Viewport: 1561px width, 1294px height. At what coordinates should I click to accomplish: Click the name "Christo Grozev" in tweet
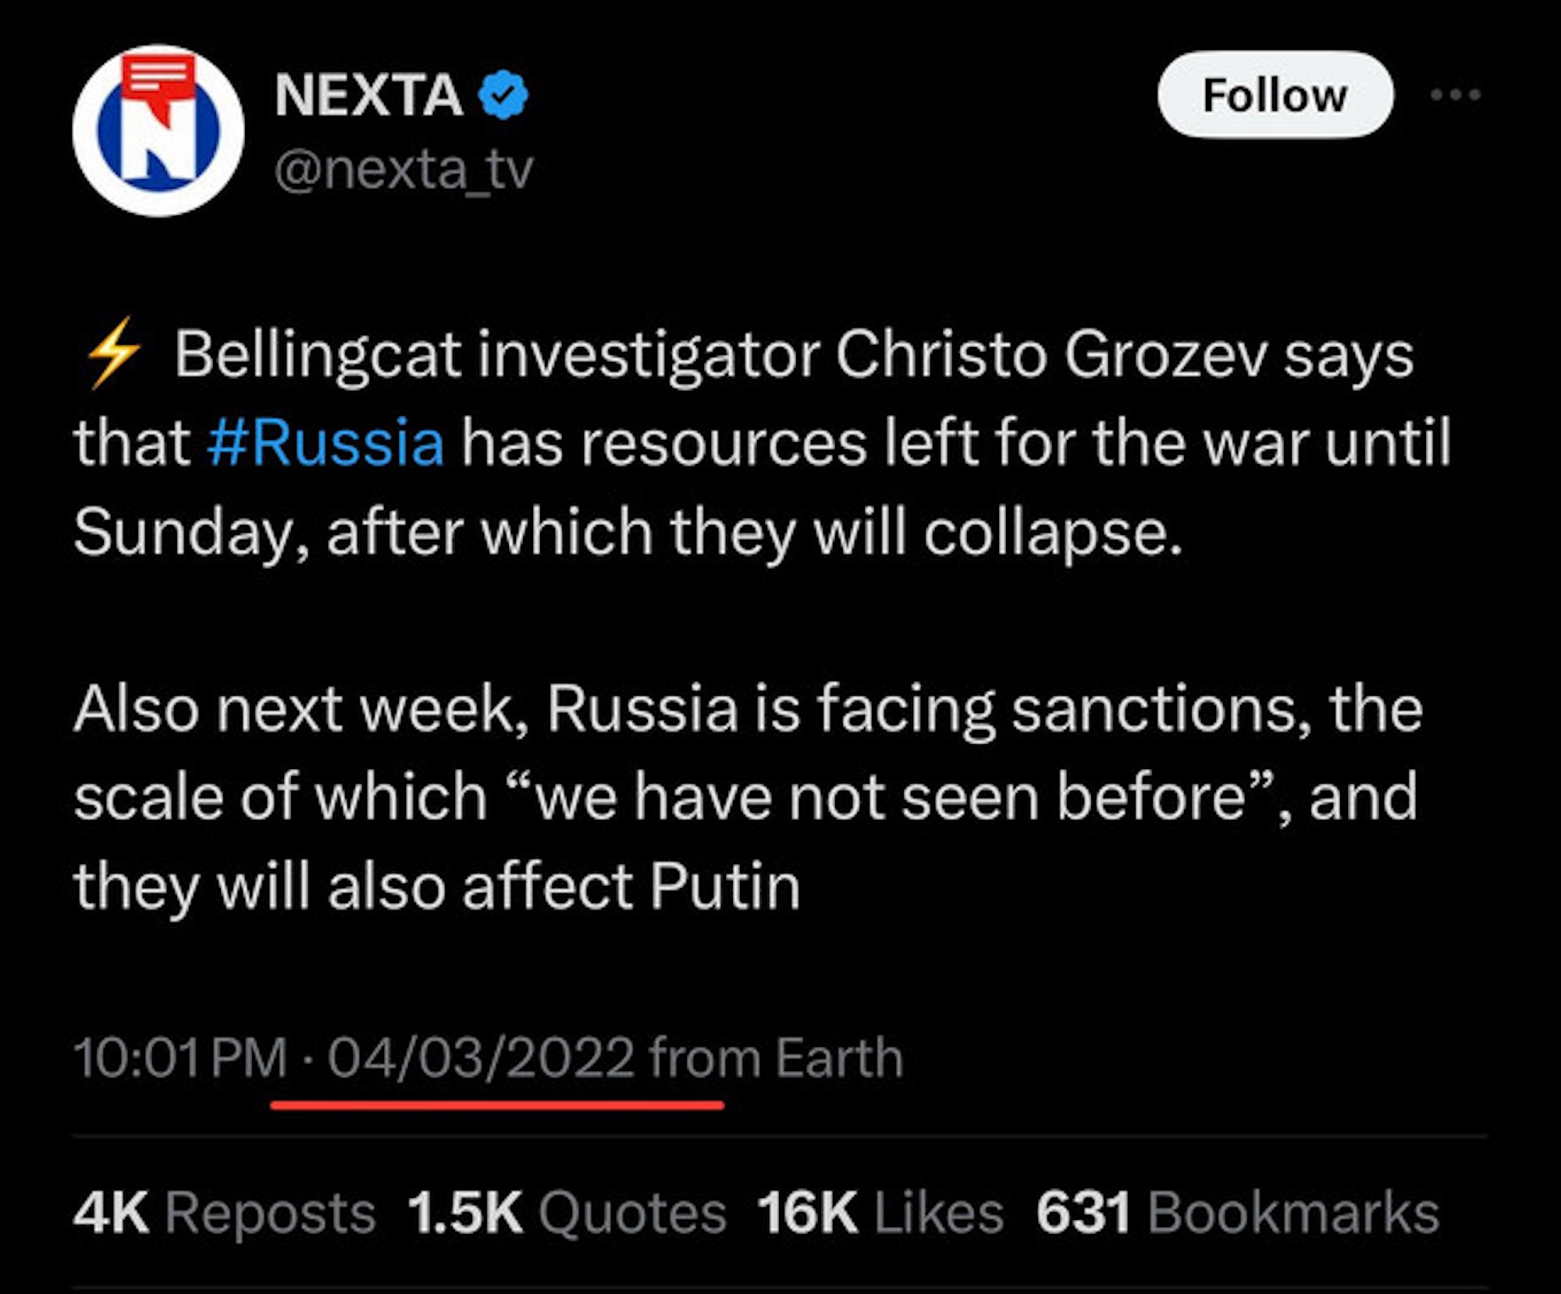1051,355
